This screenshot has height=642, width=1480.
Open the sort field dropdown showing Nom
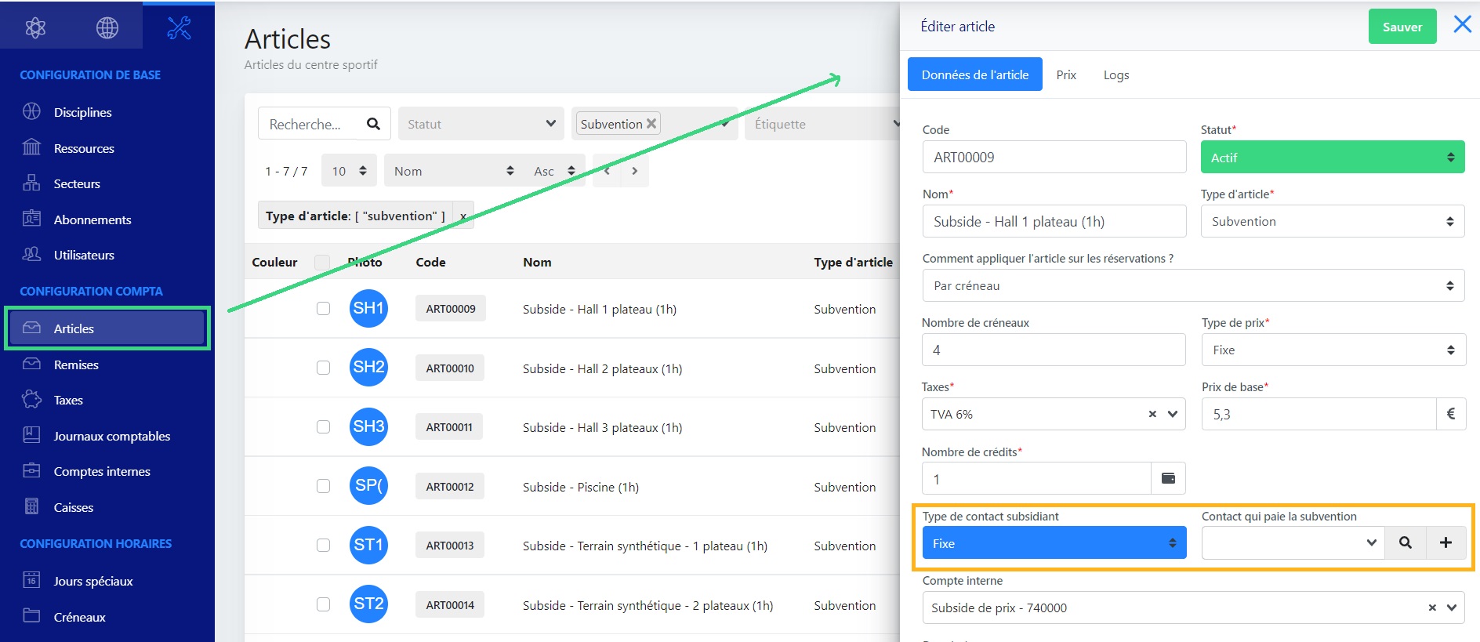pos(454,171)
